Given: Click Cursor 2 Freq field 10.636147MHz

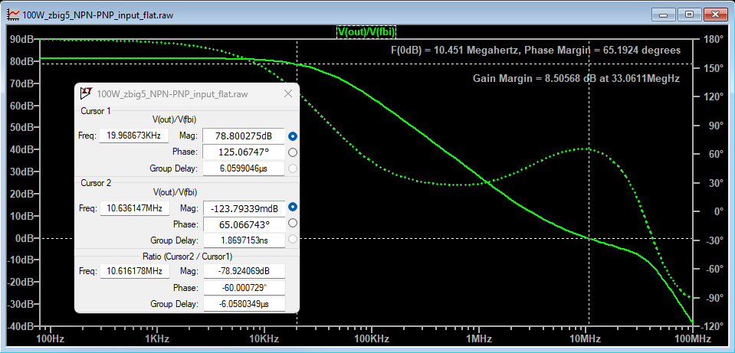Looking at the screenshot, I should pos(134,208).
